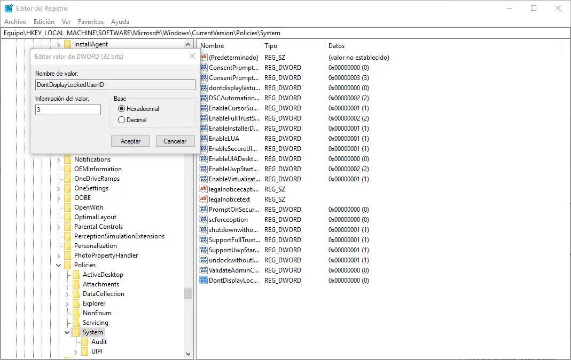The height and width of the screenshot is (360, 571).
Task: Expand the DataCollection key
Action: [67, 294]
